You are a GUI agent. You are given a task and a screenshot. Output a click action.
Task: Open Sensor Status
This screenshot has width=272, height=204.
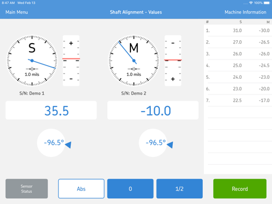pos(27,189)
